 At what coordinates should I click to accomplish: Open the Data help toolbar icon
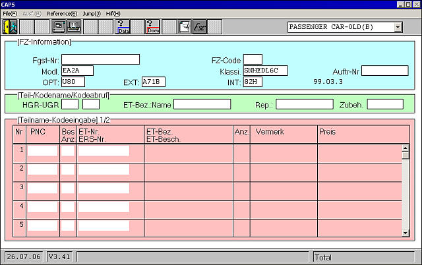(122, 27)
